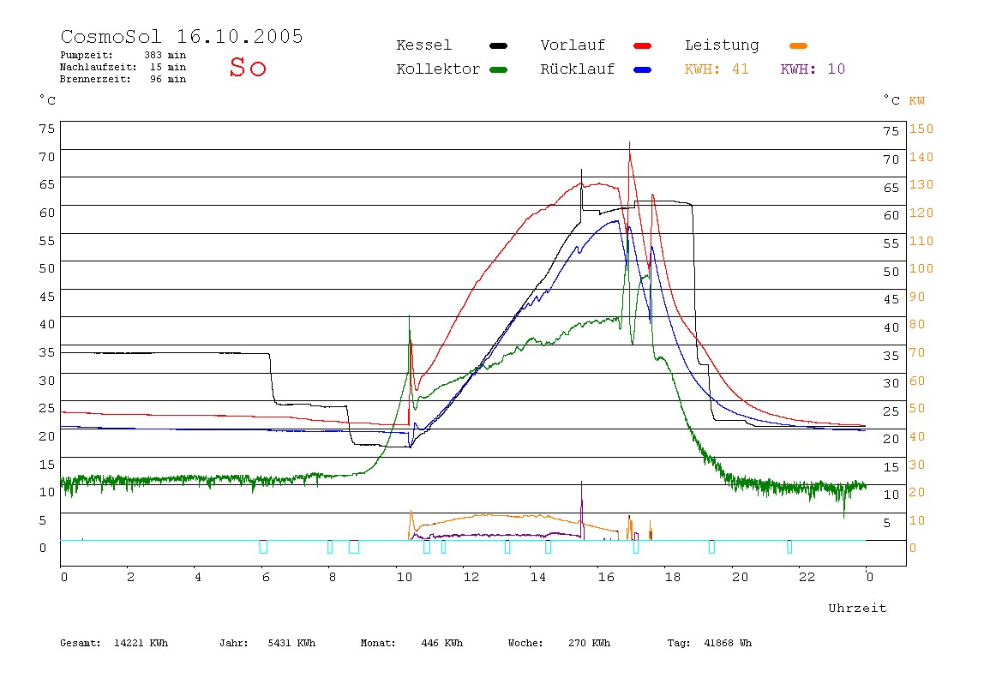Click the orange '130' KW axis tick
The image size is (984, 696).
(x=921, y=184)
